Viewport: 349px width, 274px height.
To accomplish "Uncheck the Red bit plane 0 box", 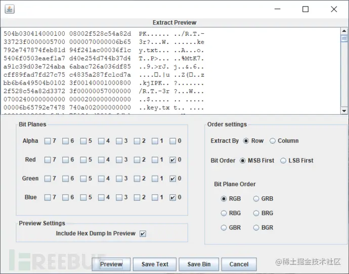I will click(x=172, y=160).
